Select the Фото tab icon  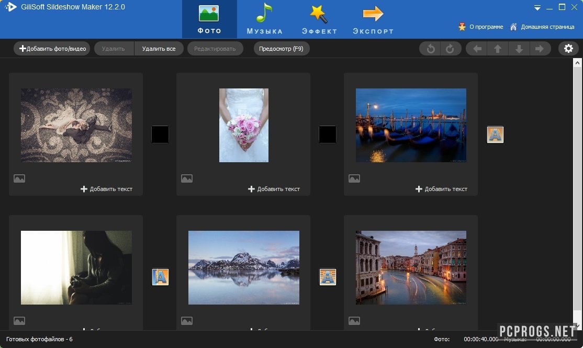(x=209, y=14)
